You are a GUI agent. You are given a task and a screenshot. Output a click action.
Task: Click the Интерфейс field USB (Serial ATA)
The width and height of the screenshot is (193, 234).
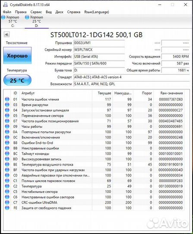tap(99, 57)
